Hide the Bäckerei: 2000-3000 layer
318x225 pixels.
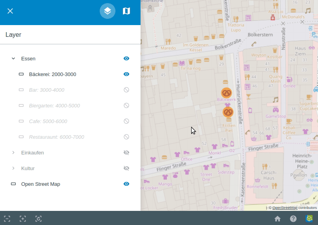[126, 74]
